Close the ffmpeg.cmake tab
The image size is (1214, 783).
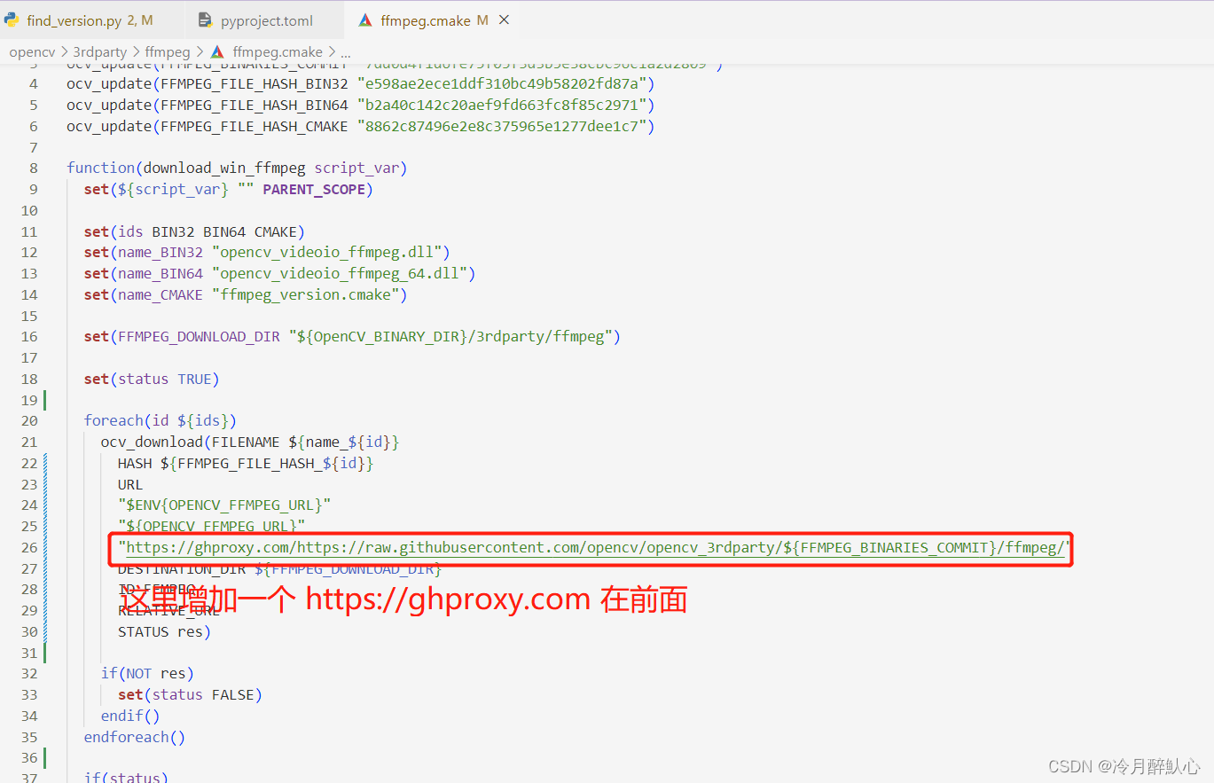point(504,20)
